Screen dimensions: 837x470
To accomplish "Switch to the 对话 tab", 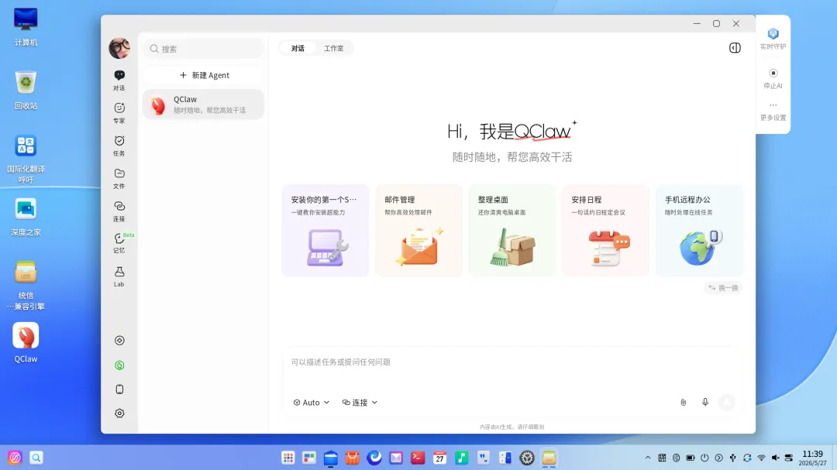I will coord(298,48).
